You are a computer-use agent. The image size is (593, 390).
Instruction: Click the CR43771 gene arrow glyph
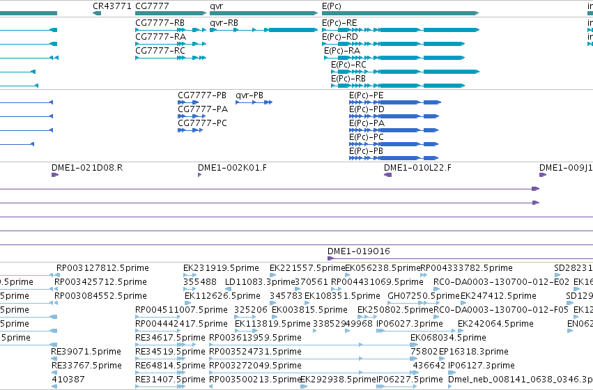click(97, 13)
